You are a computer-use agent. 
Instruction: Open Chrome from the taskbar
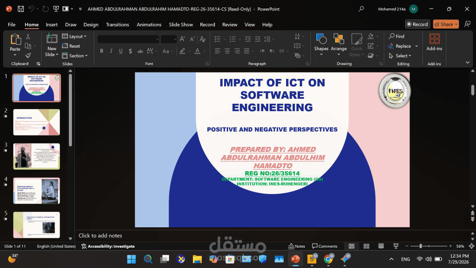(328, 259)
